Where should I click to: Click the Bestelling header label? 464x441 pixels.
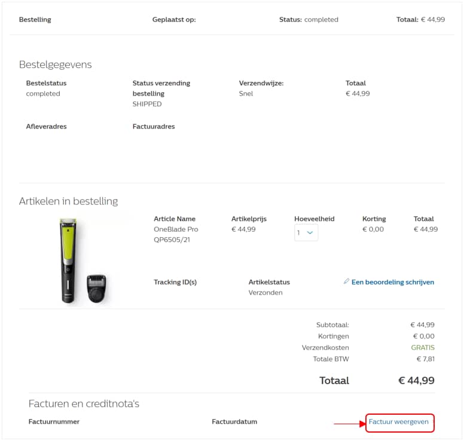coord(35,20)
